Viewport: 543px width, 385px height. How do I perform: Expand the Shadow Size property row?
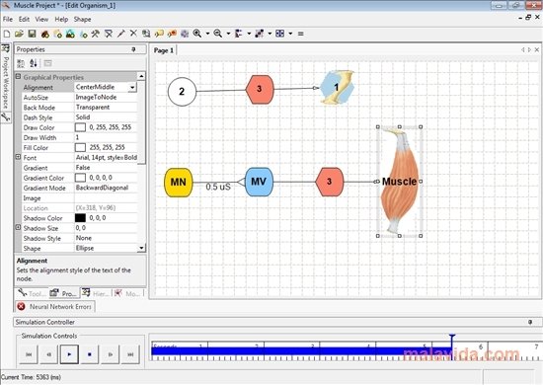point(18,227)
